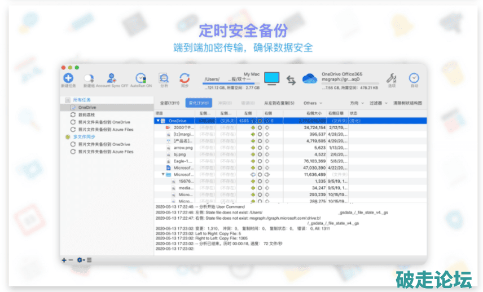Click the OneDrive Office365 storage usage bar
The width and height of the screenshot is (483, 292).
coord(350,83)
